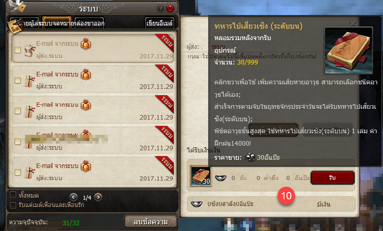Image resolution: width=383 pixels, height=231 pixels.
Task: Click the wrapped letter icon of fifth email
Action: pos(30,173)
